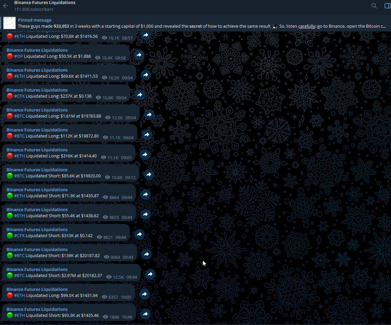Click the 09:12 timestamp on #BTC message

coord(130,178)
